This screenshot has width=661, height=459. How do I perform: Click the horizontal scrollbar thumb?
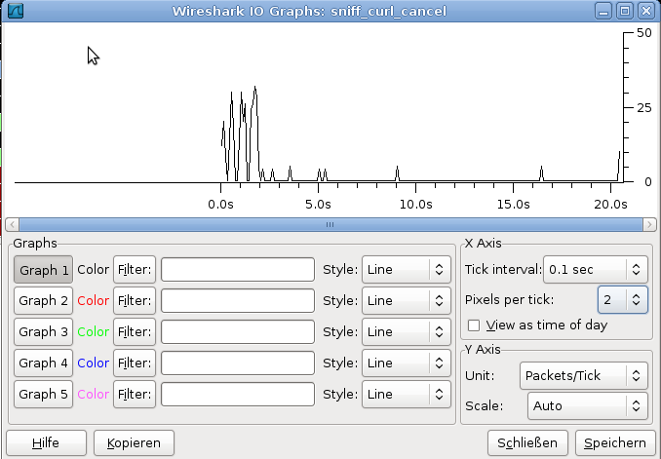tap(330, 225)
